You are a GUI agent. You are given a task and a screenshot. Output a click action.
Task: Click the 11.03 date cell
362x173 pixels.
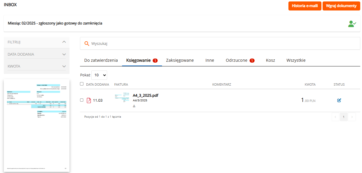click(x=98, y=100)
